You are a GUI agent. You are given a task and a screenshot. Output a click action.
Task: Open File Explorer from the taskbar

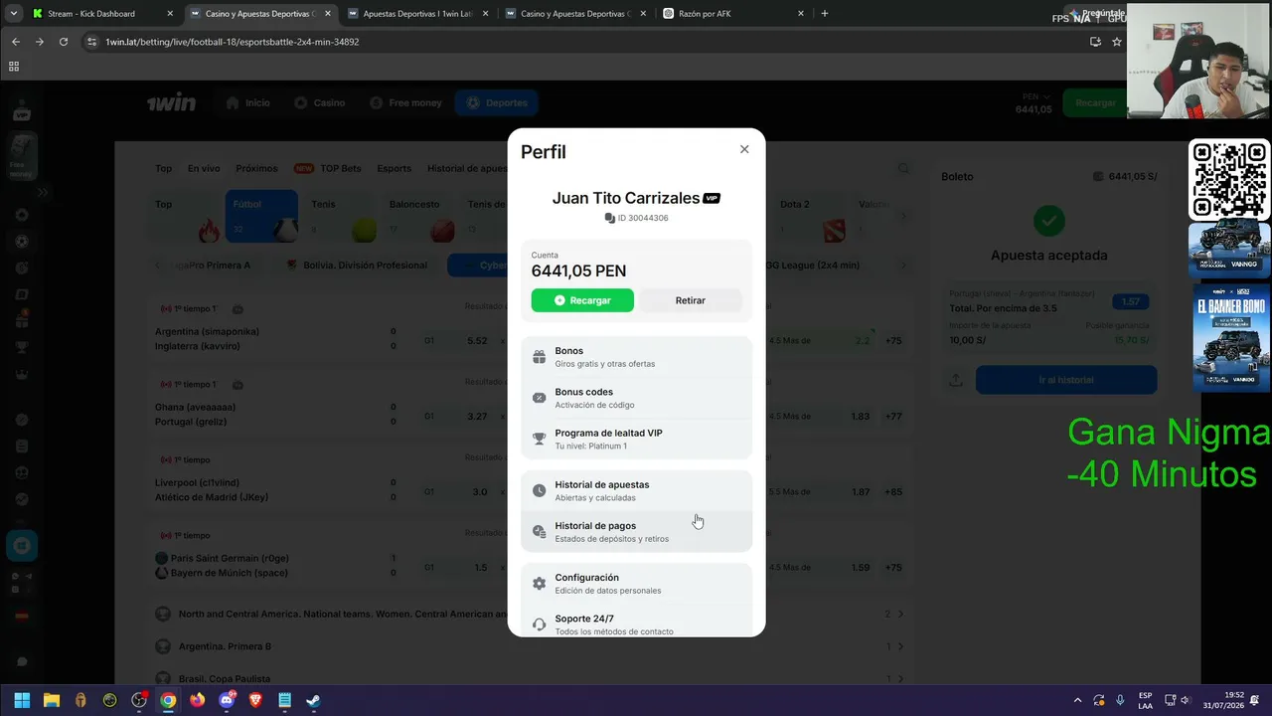[x=52, y=700]
